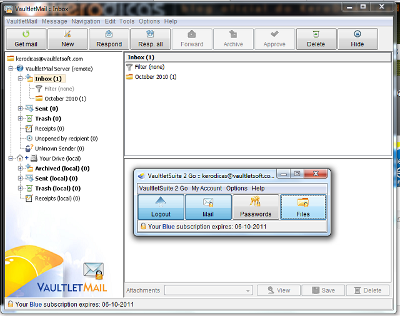Click Mail in VaultletSuite 2 Go
The height and width of the screenshot is (316, 400).
tap(208, 207)
